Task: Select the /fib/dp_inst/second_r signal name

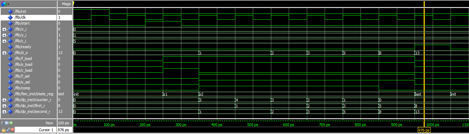Action: 32,111
